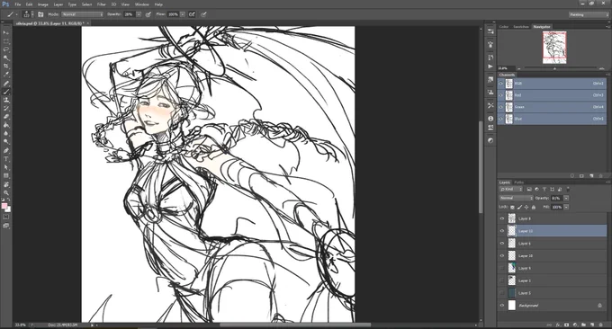Screen dimensions: 612x329
Task: Hide Layer 11 visibility eye
Action: click(502, 231)
